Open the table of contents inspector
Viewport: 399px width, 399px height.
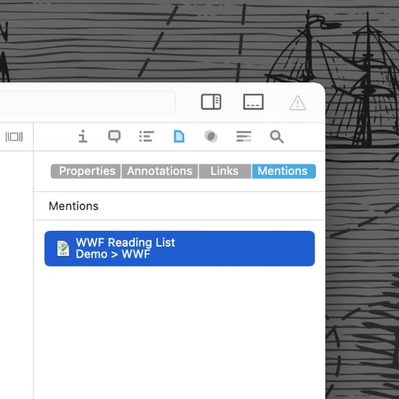[146, 136]
